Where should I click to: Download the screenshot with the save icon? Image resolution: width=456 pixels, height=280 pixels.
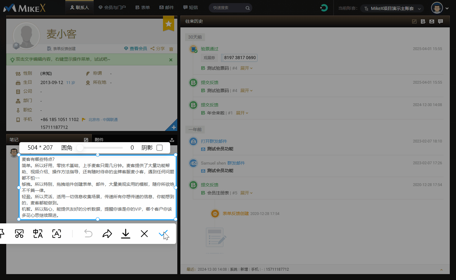click(126, 234)
